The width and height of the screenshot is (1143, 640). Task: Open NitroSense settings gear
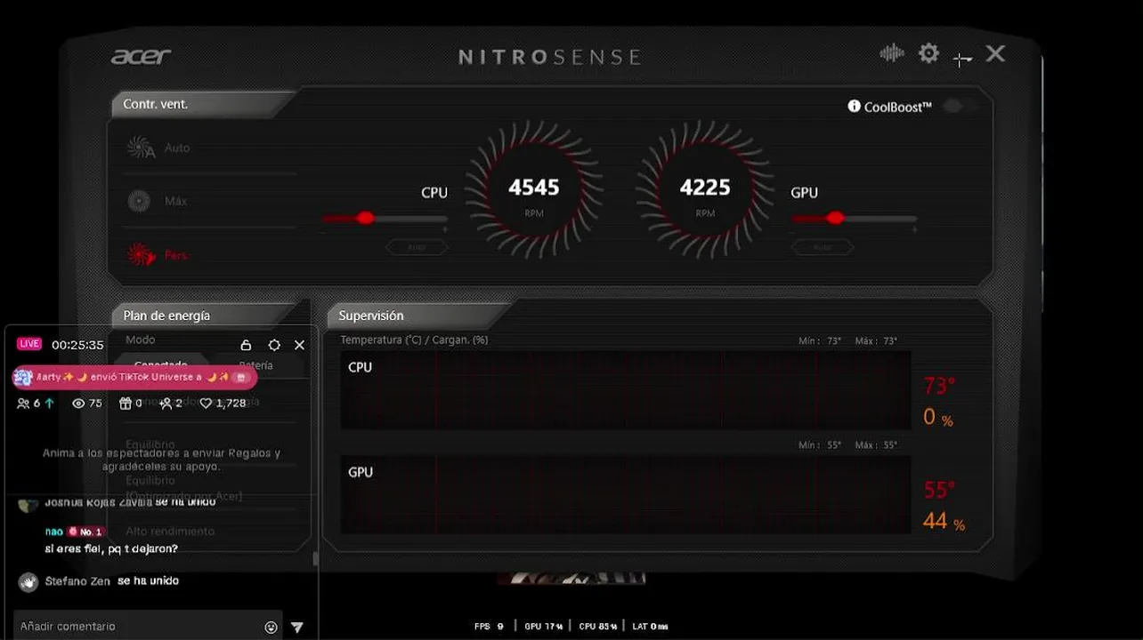928,53
